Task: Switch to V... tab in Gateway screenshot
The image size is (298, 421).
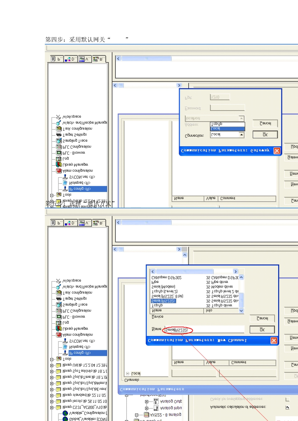Action: tap(85, 59)
